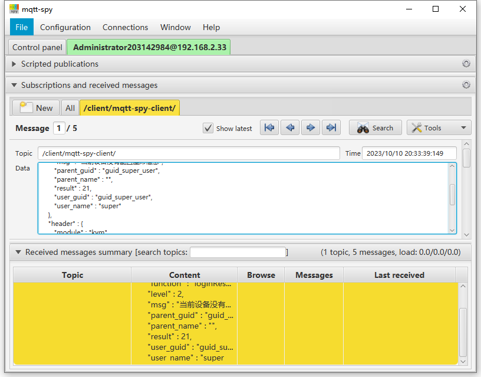Open the File menu
The height and width of the screenshot is (377, 481).
tap(21, 27)
